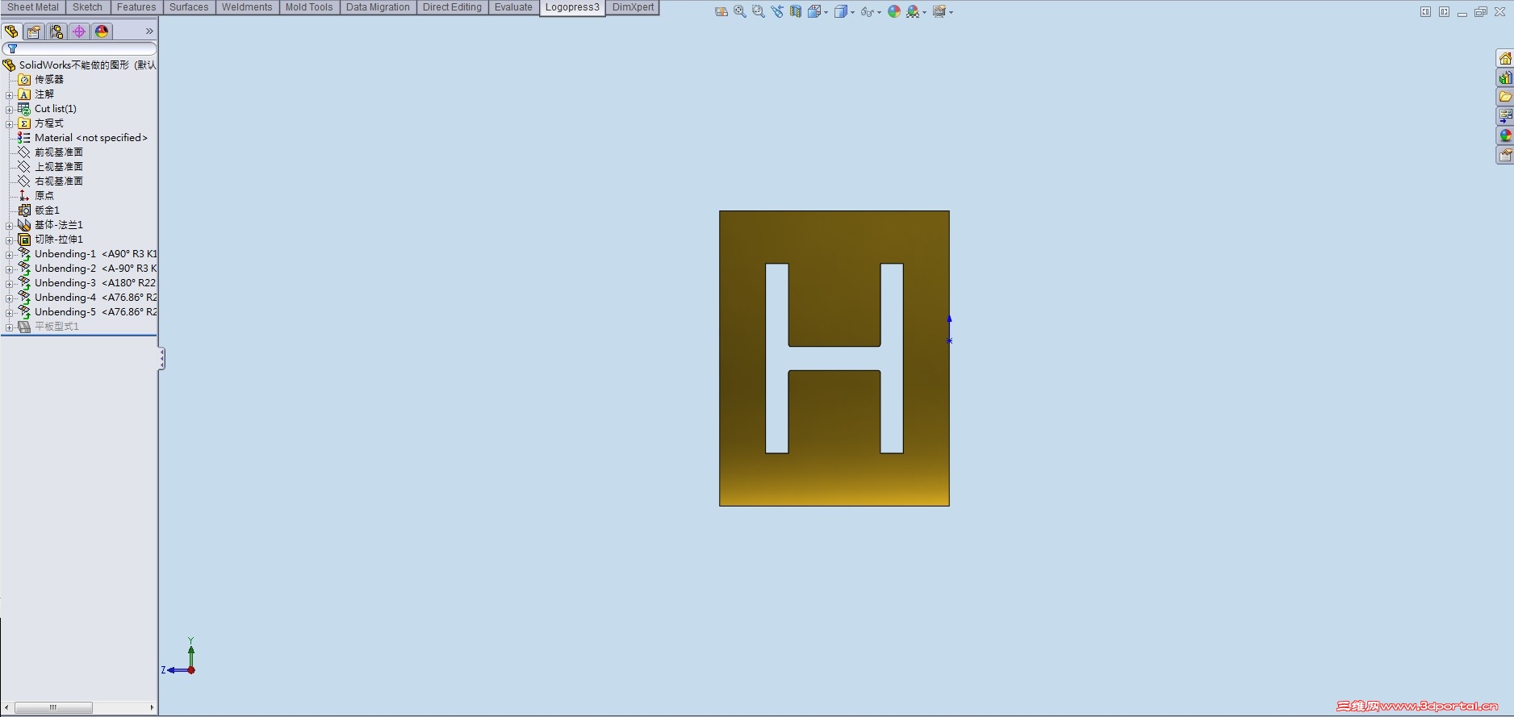1514x717 pixels.
Task: Click the Apply Scene icon
Action: pyautogui.click(x=913, y=12)
